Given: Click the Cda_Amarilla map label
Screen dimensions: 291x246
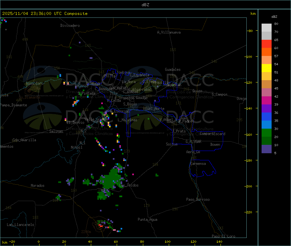Looking at the screenshot, I should click(x=24, y=140).
